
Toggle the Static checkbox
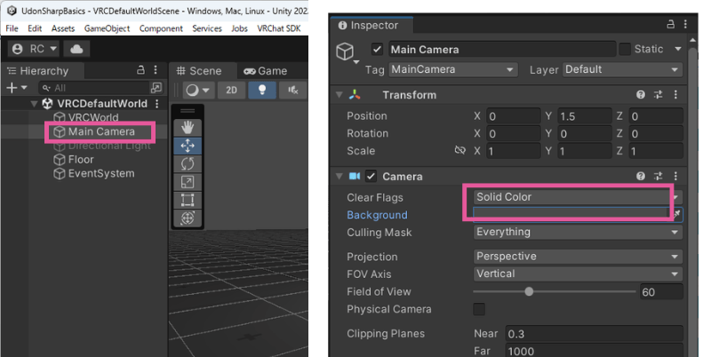point(625,49)
